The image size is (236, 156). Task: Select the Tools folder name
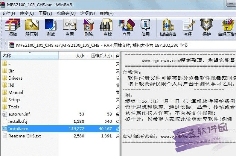click(x=14, y=107)
